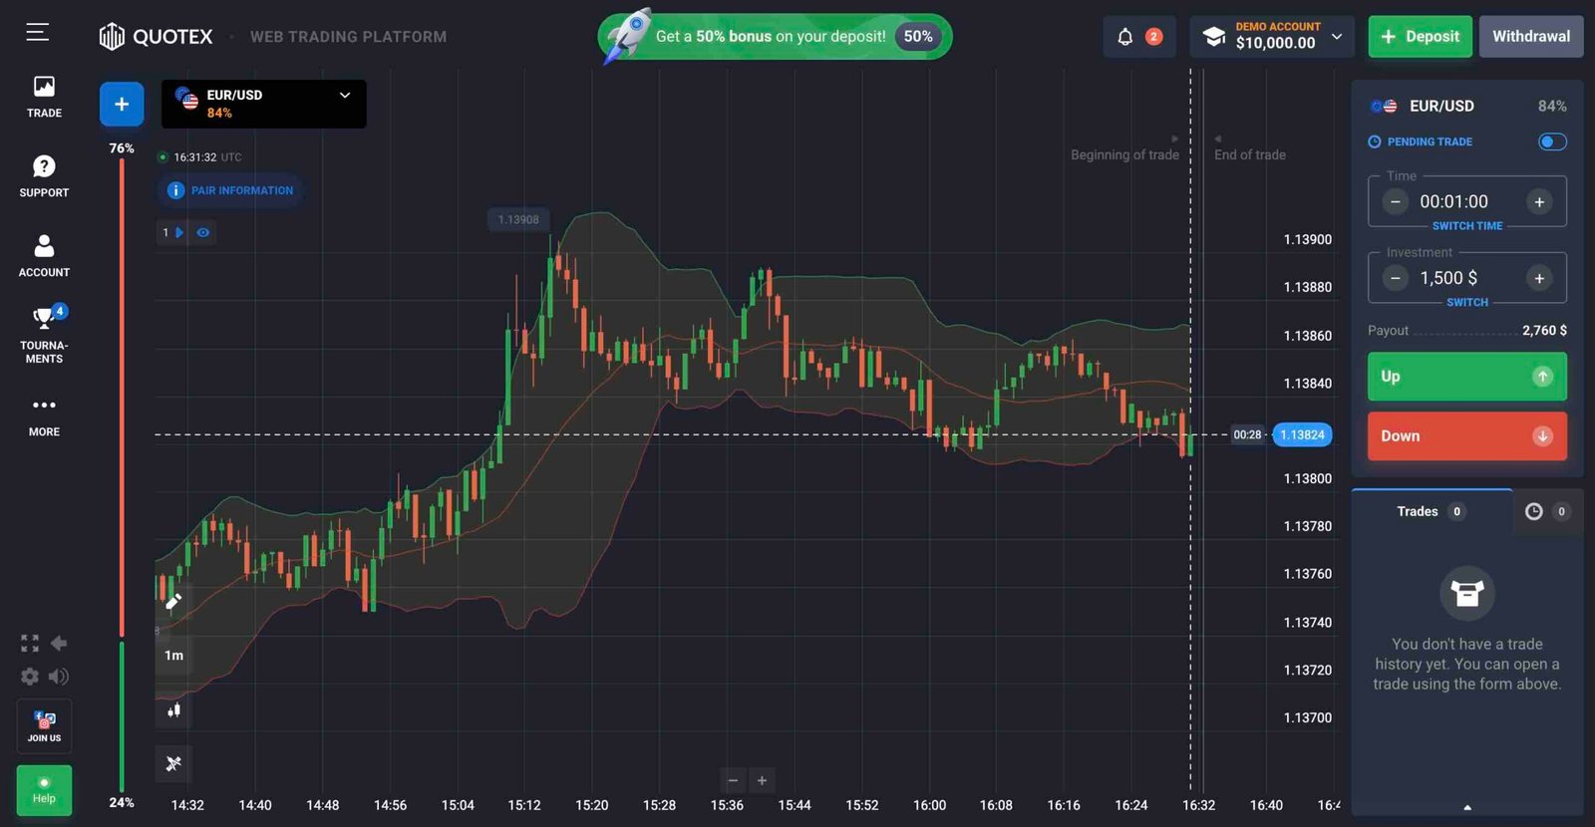The height and width of the screenshot is (827, 1595).
Task: Increase trade time with plus
Action: click(1539, 202)
